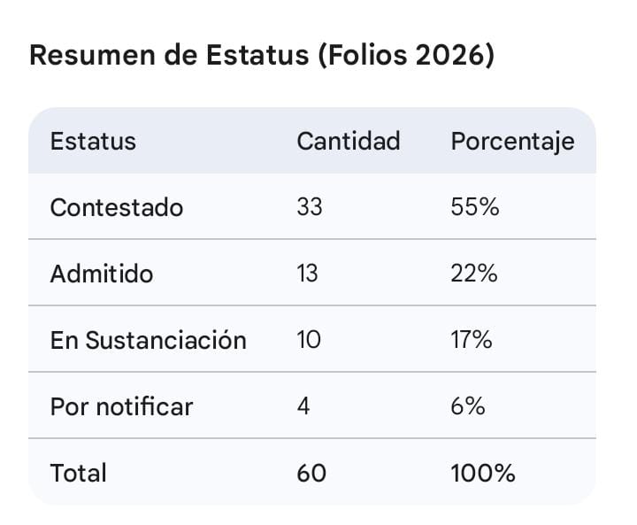Click the 22% percentage cell
This screenshot has width=637, height=525.
coord(474,274)
